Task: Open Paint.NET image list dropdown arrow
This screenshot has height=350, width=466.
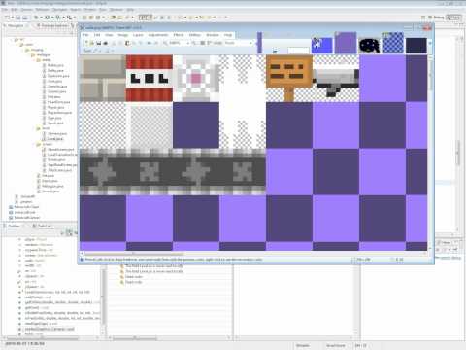Action: [430, 43]
